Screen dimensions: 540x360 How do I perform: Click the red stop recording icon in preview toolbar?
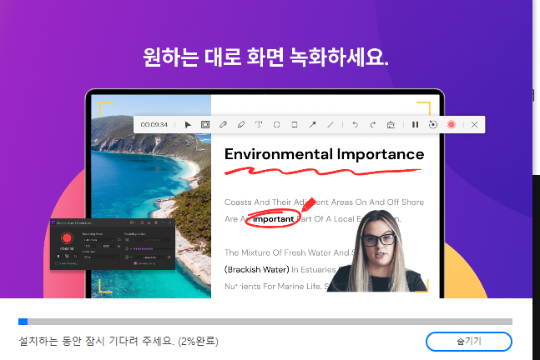(452, 124)
